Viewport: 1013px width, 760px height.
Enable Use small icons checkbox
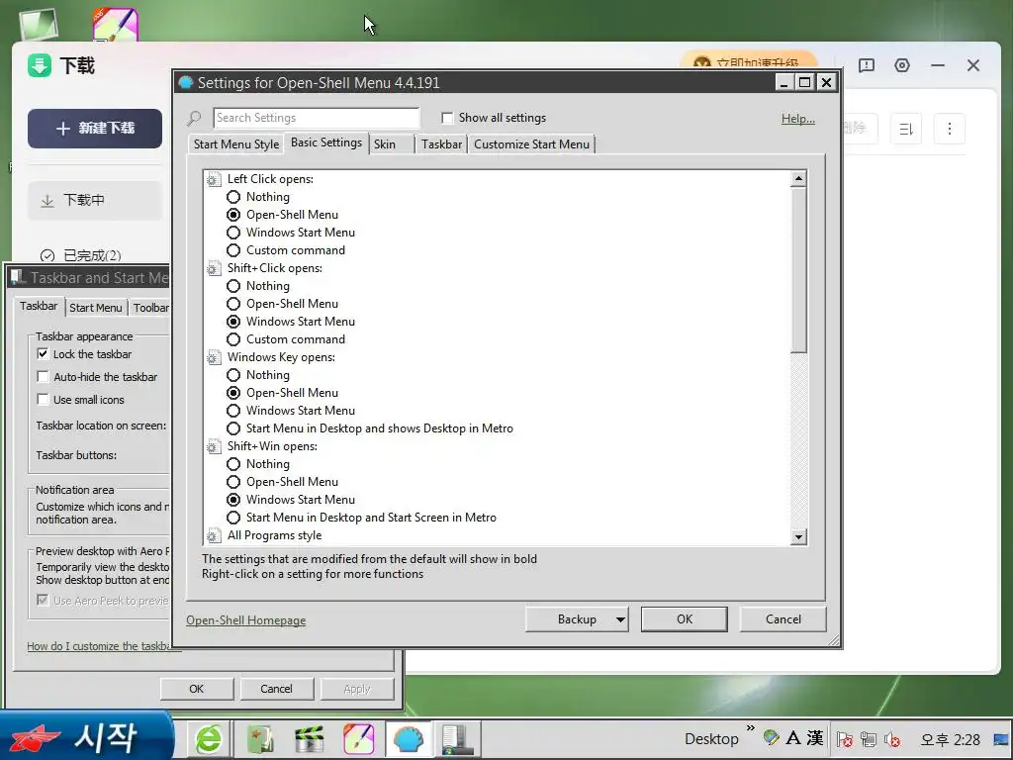pyautogui.click(x=43, y=400)
